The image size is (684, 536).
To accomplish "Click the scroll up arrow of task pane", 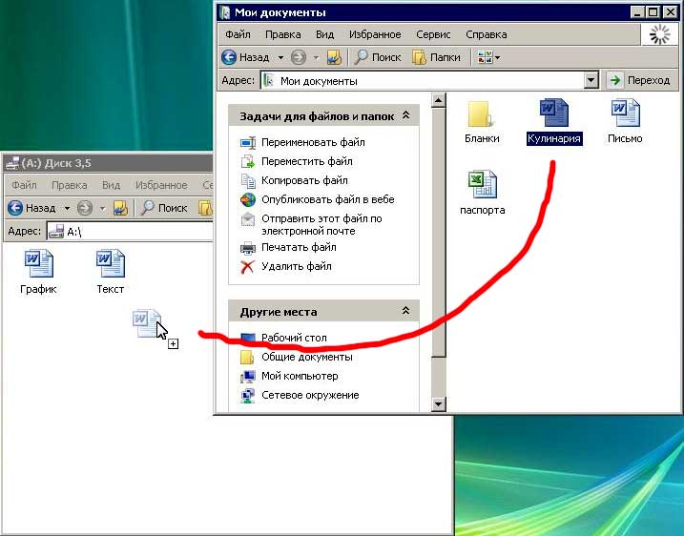I will 438,101.
